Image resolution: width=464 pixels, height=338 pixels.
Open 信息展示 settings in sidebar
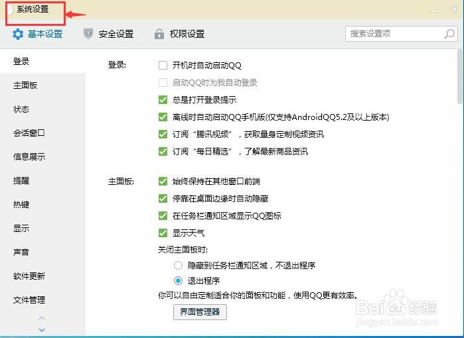tap(42, 157)
